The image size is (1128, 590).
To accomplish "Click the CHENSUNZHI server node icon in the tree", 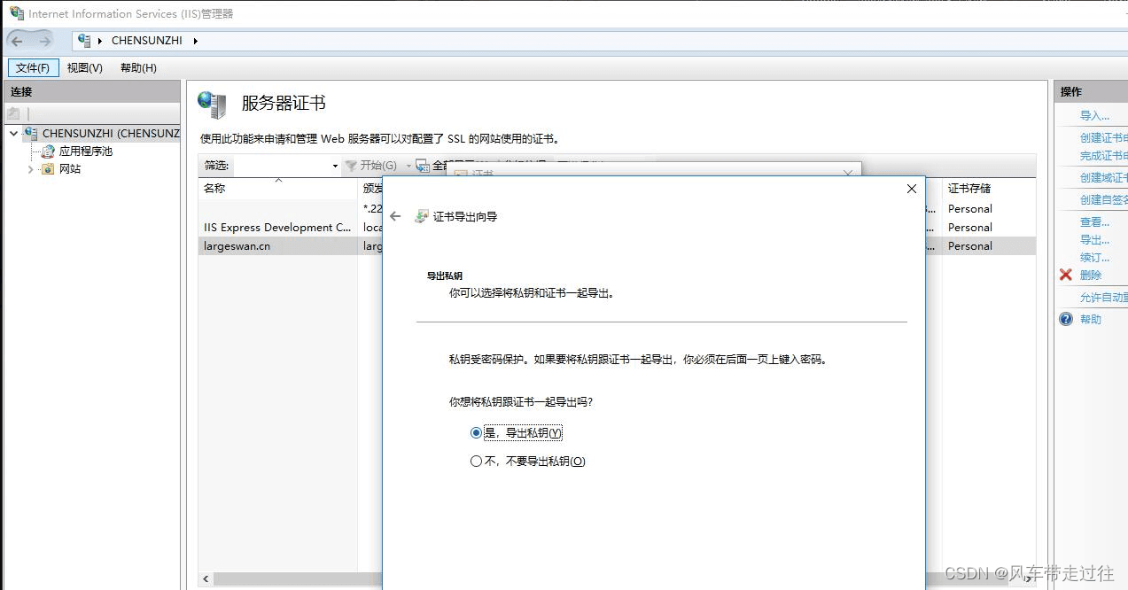I will coord(31,133).
